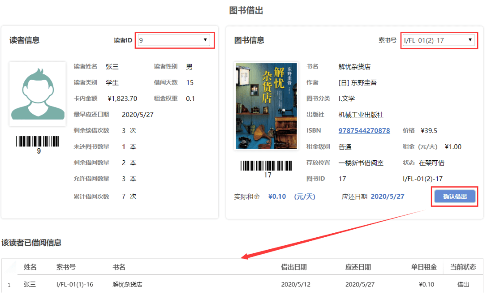
Task: Click the 应还日期 value 2020/5/27 in book panel
Action: pyautogui.click(x=387, y=197)
